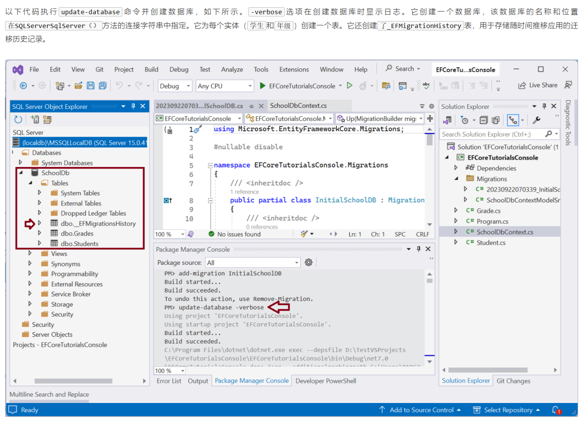Expand the dbo.Grades table node
Screen dimensions: 581x423
coord(39,233)
